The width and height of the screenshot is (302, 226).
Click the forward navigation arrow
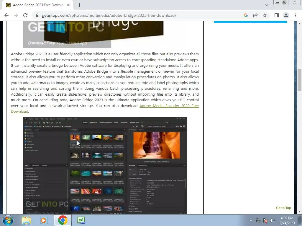point(16,15)
